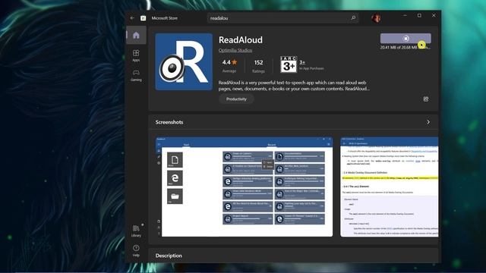Viewport: 486px width, 273px height.
Task: Click the share icon beside Productivity row
Action: click(426, 99)
